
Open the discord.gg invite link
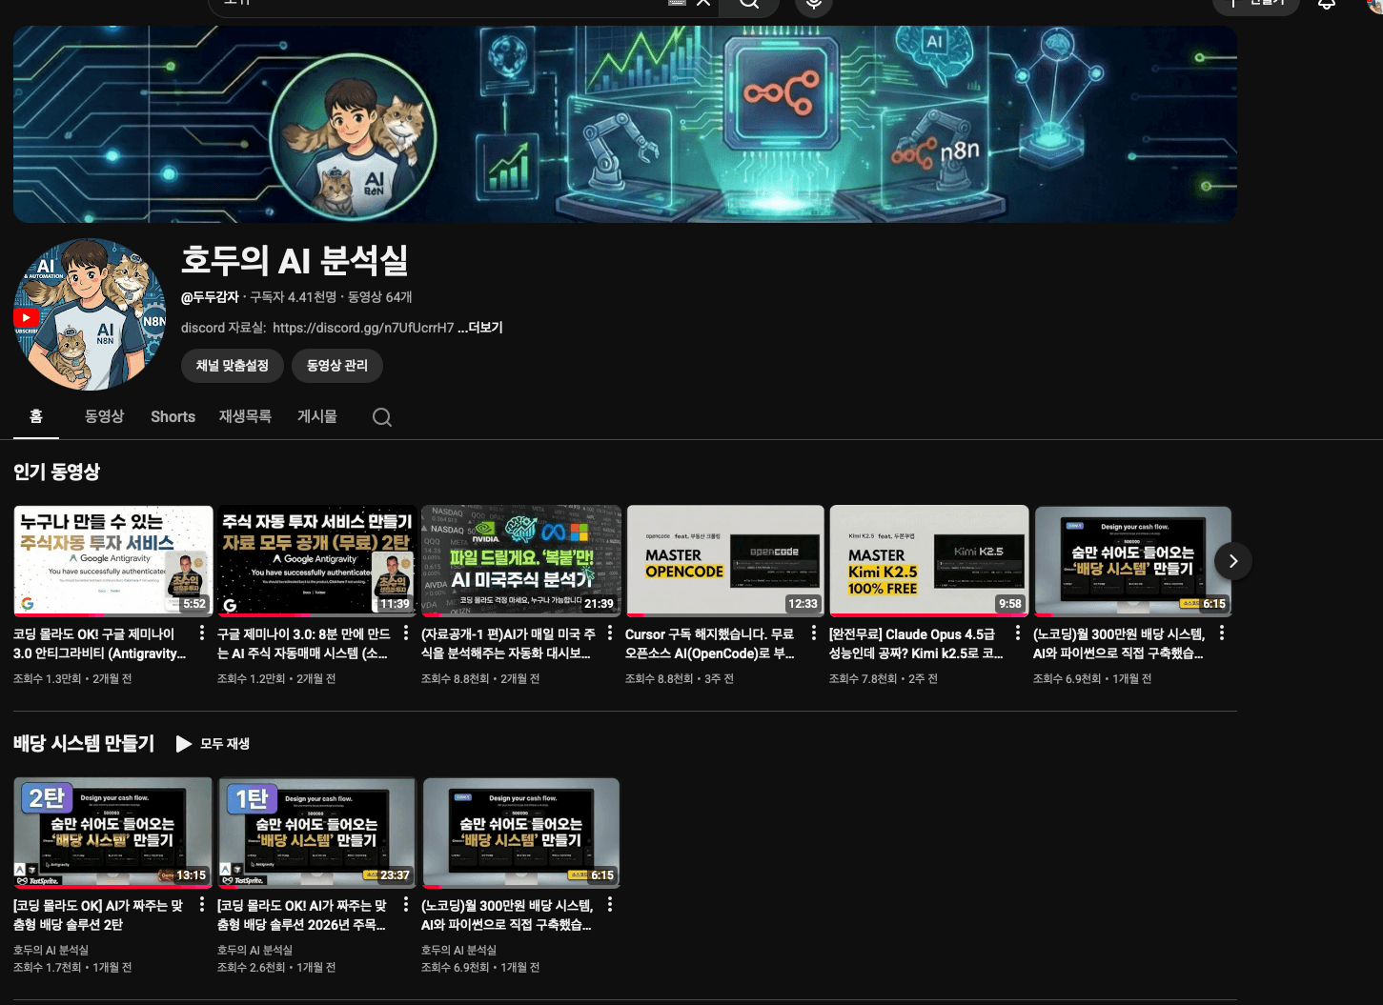pos(363,328)
